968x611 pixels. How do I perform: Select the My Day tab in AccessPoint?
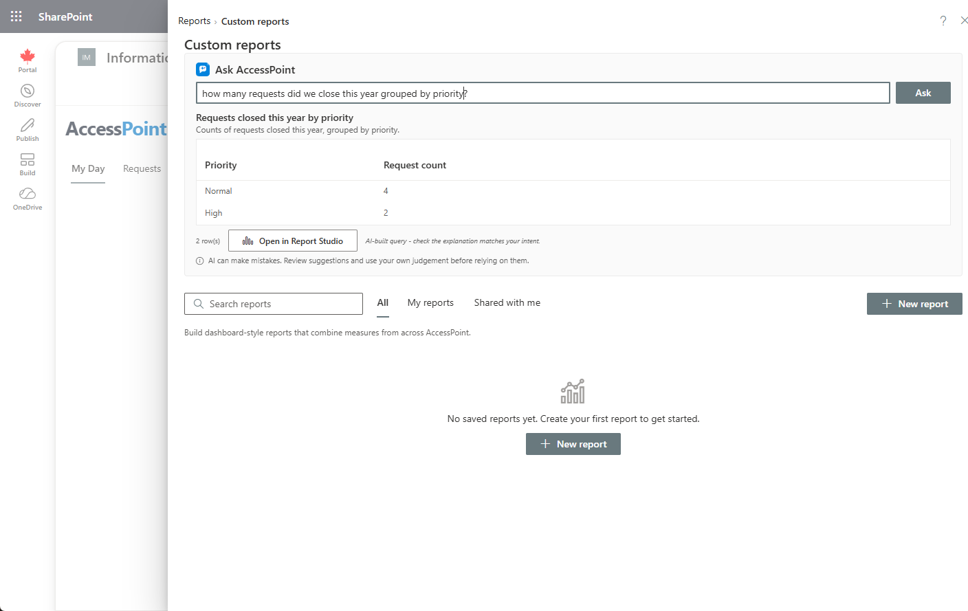tap(88, 169)
